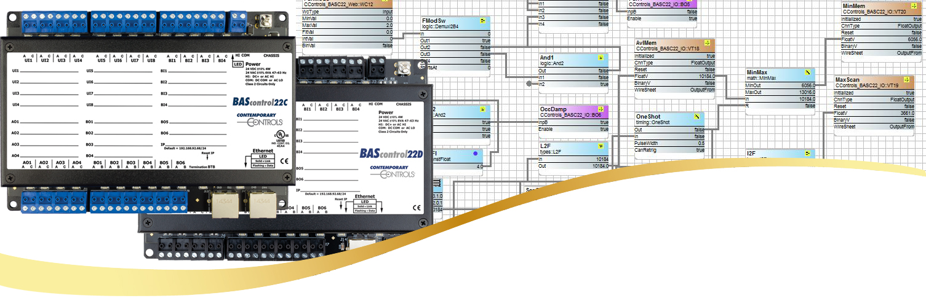Click the Initialized row in MinMem

(x=882, y=19)
